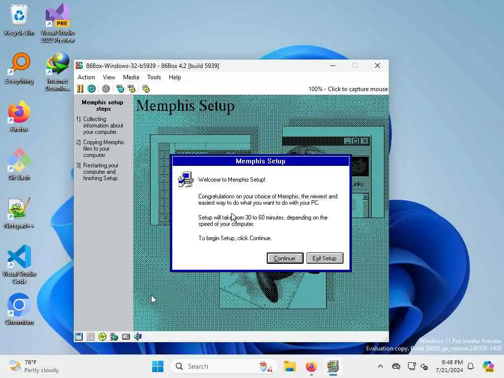Open notifications bell icon
Viewport: 504px width, 378px height.
click(x=471, y=366)
